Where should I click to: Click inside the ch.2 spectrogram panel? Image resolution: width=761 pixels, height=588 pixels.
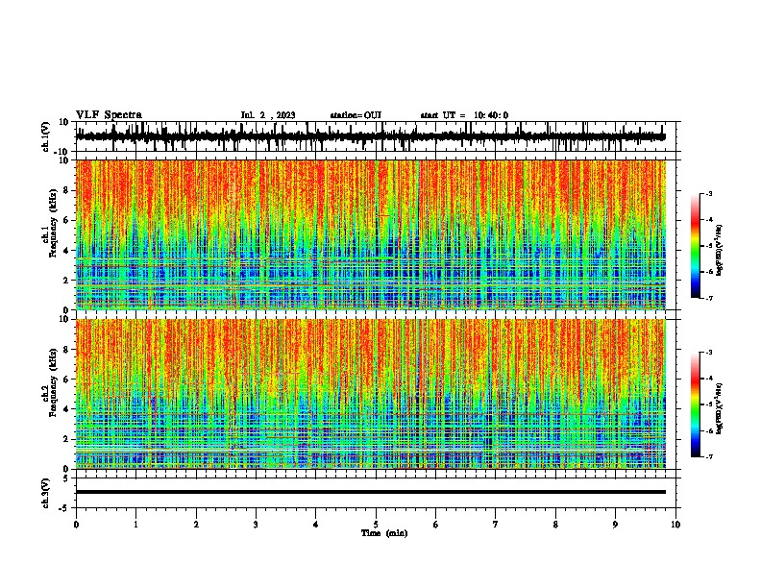pos(378,394)
